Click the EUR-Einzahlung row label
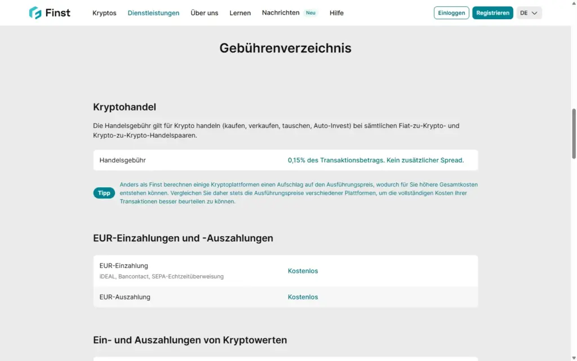The height and width of the screenshot is (361, 577). click(x=123, y=266)
